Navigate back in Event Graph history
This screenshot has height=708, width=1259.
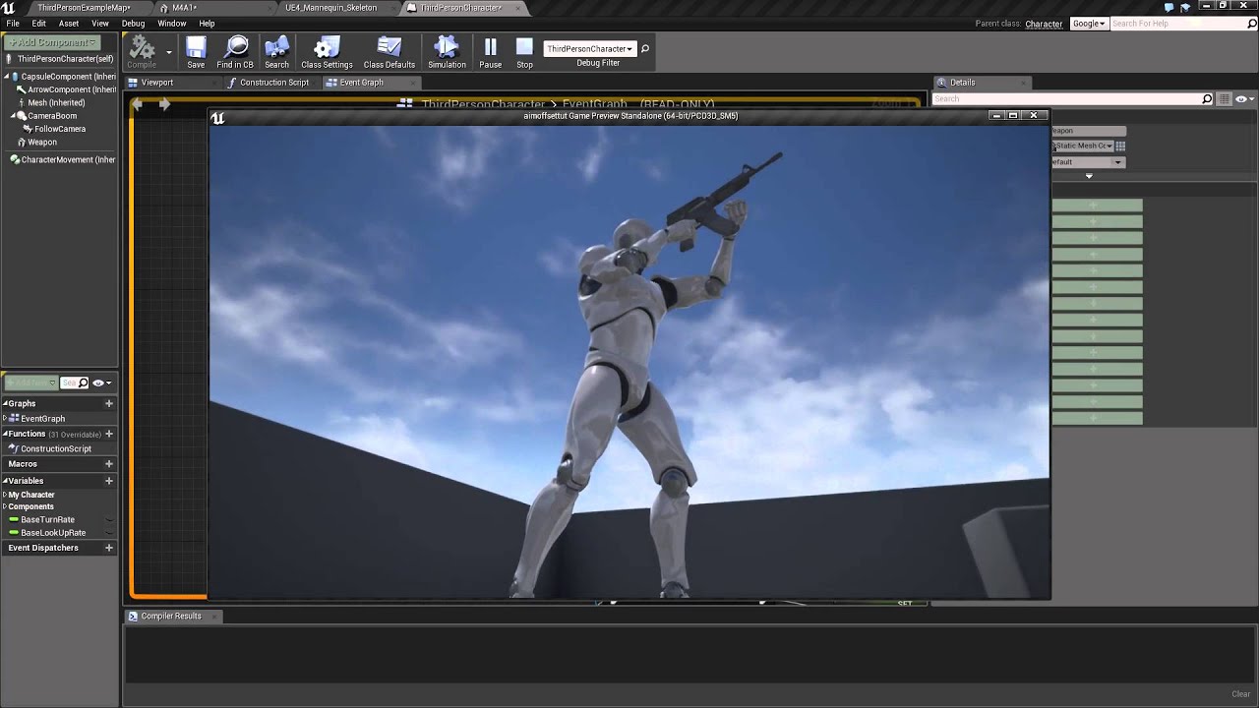click(137, 104)
